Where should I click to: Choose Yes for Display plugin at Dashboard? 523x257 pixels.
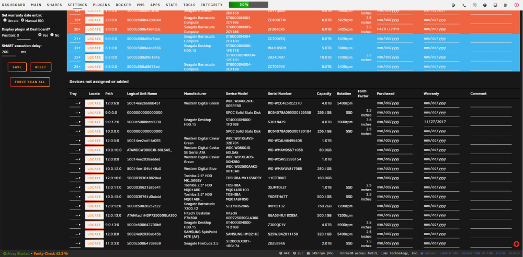pyautogui.click(x=40, y=34)
